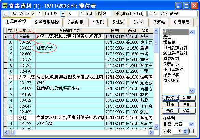Viewport: 200px width, 139px height.
Task: Click right arrow of horizontal scrollbar
Action: coord(151,132)
